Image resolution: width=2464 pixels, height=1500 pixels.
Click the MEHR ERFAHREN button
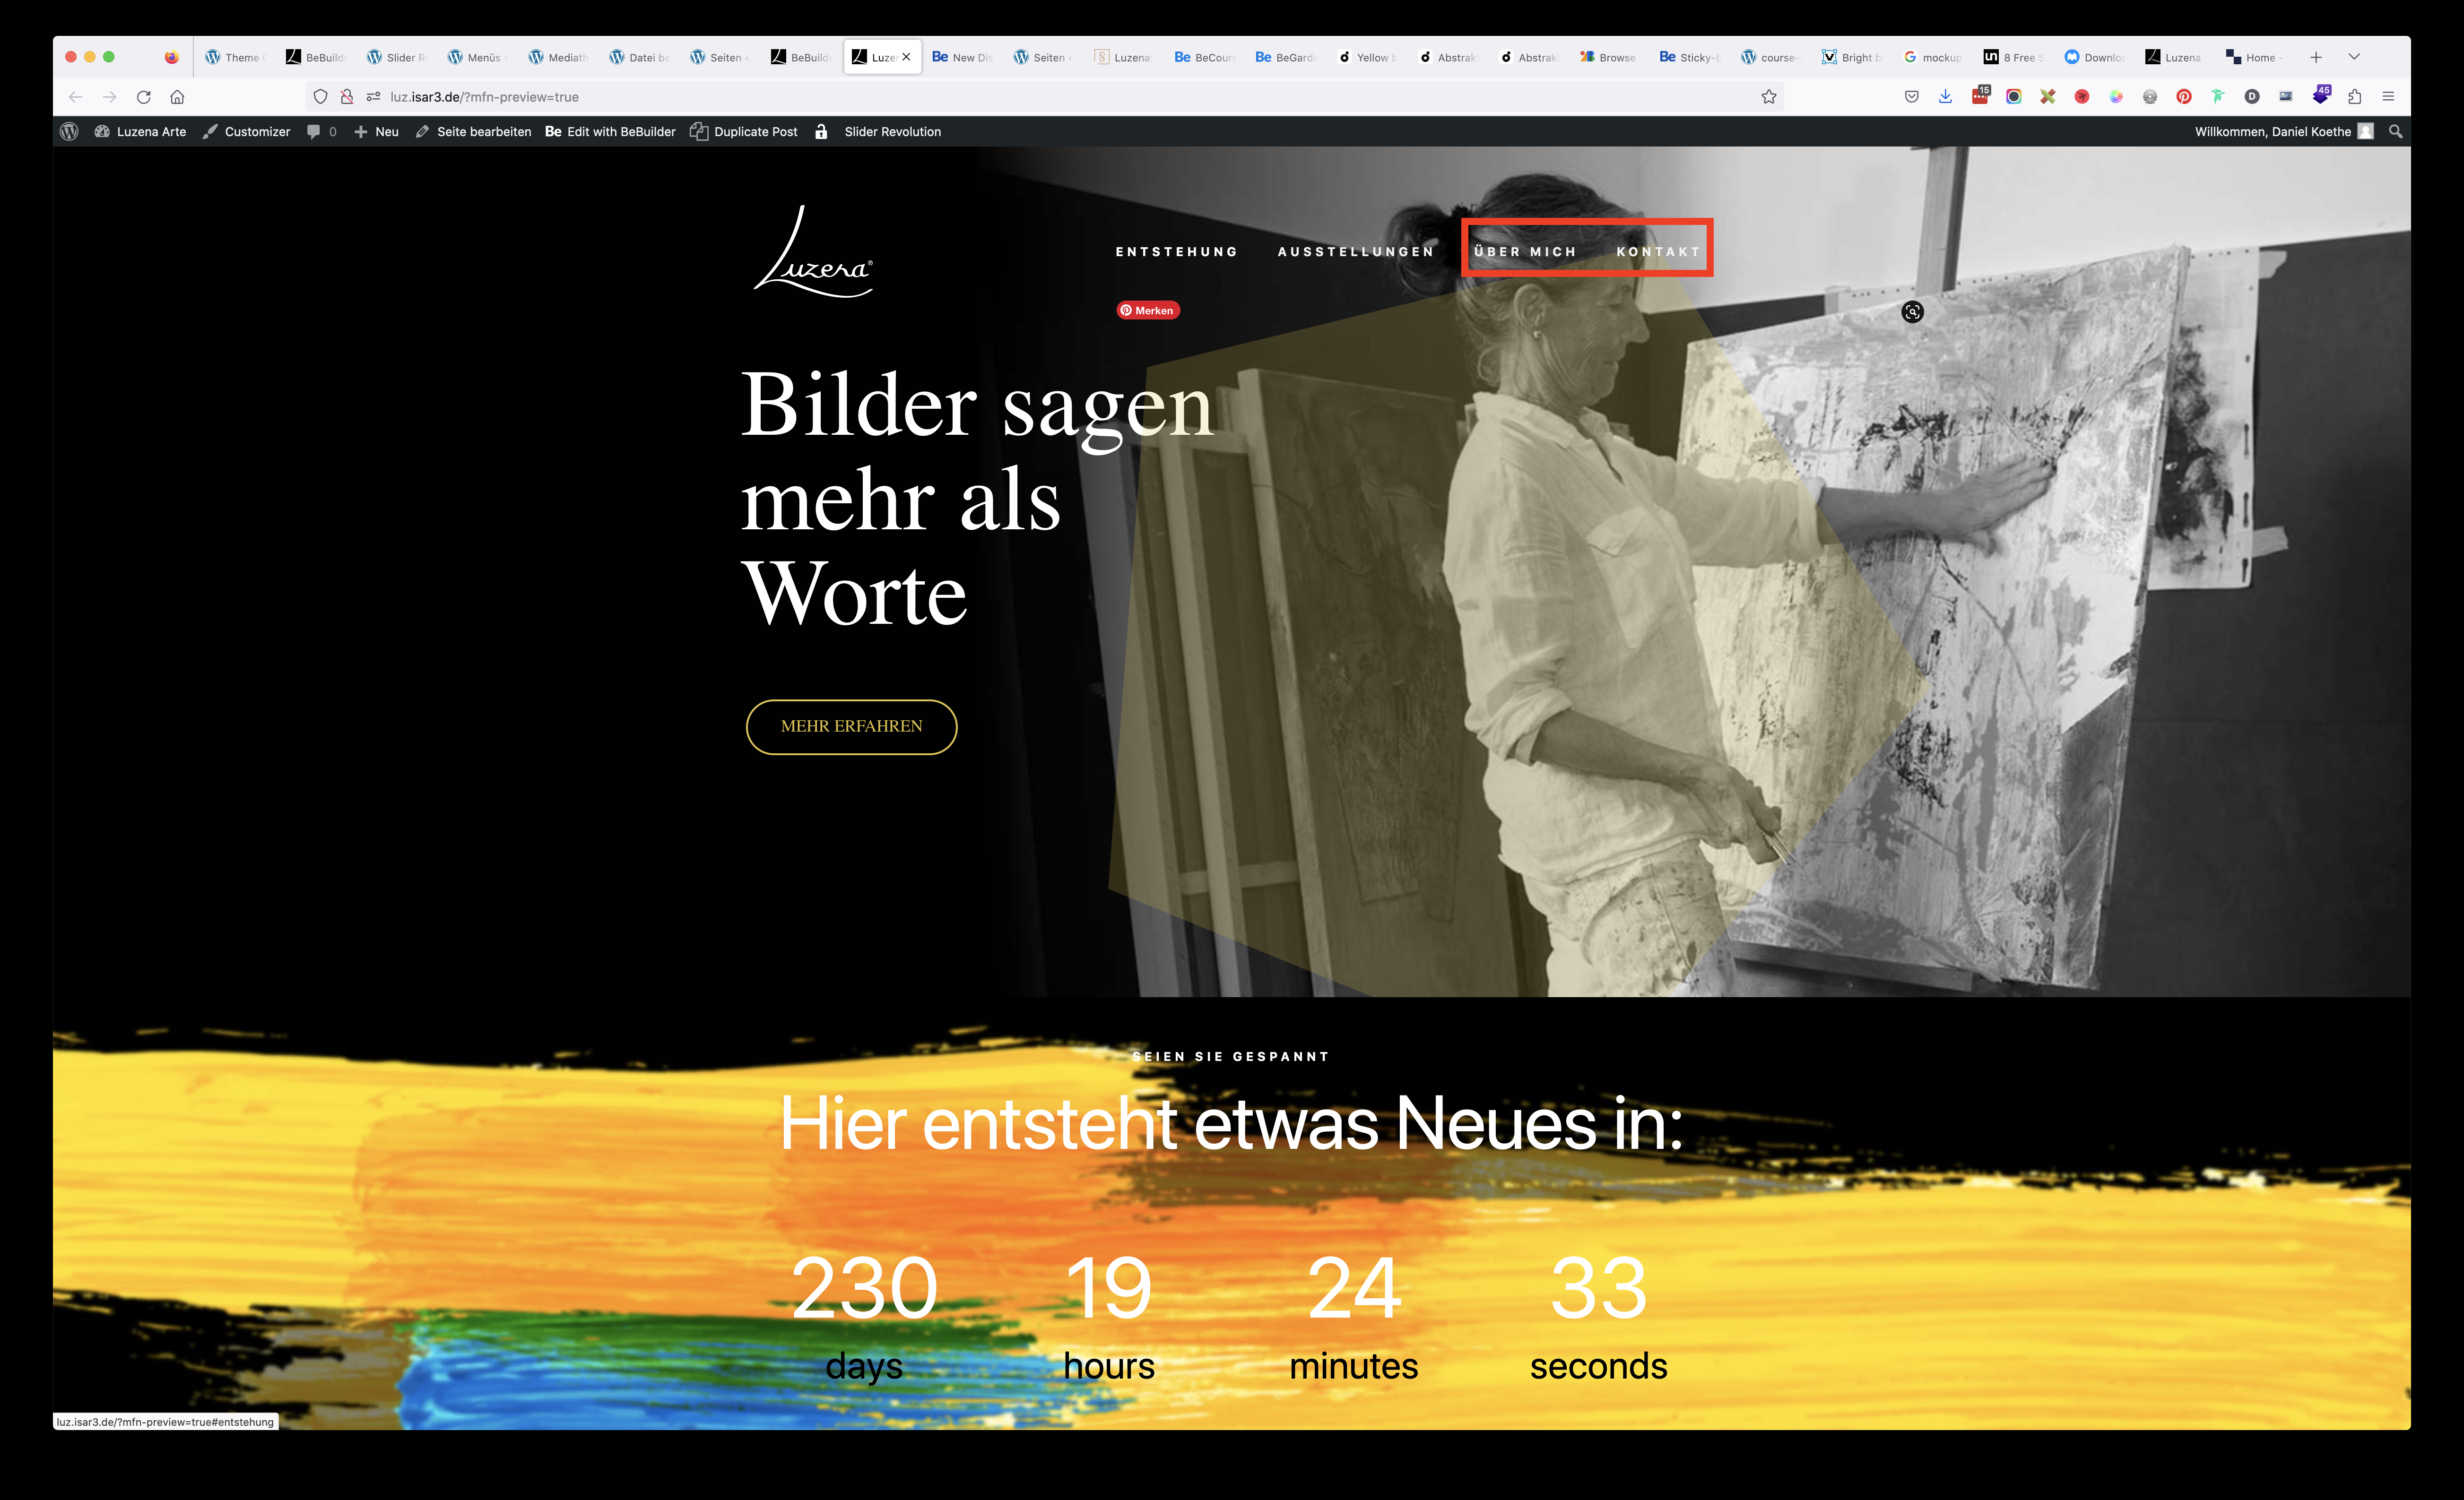(x=852, y=726)
